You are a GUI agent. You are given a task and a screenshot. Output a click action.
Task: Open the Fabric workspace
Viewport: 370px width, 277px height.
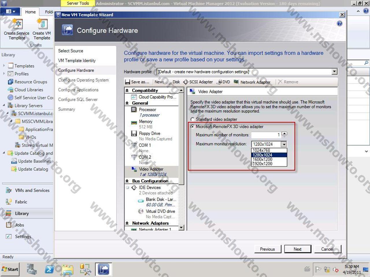[x=21, y=202]
